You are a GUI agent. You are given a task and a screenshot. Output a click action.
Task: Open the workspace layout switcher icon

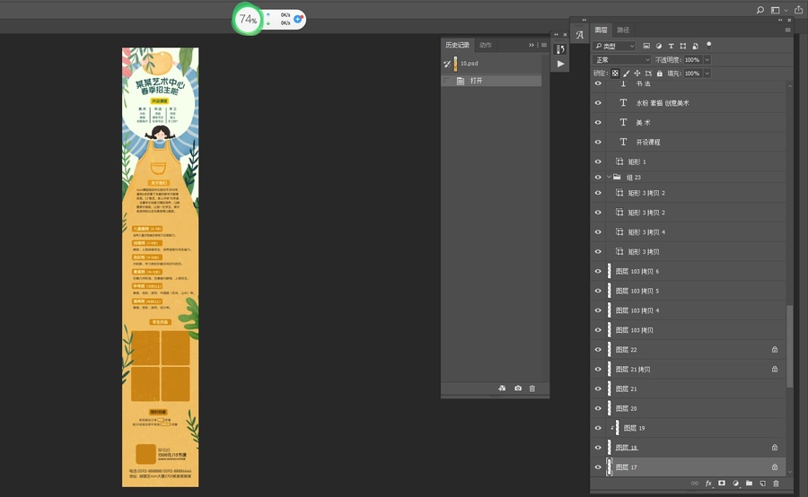coord(775,10)
